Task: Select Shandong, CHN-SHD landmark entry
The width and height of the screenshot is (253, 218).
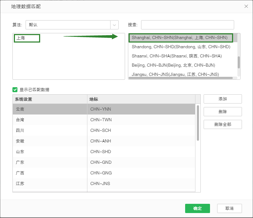Action: (x=181, y=47)
